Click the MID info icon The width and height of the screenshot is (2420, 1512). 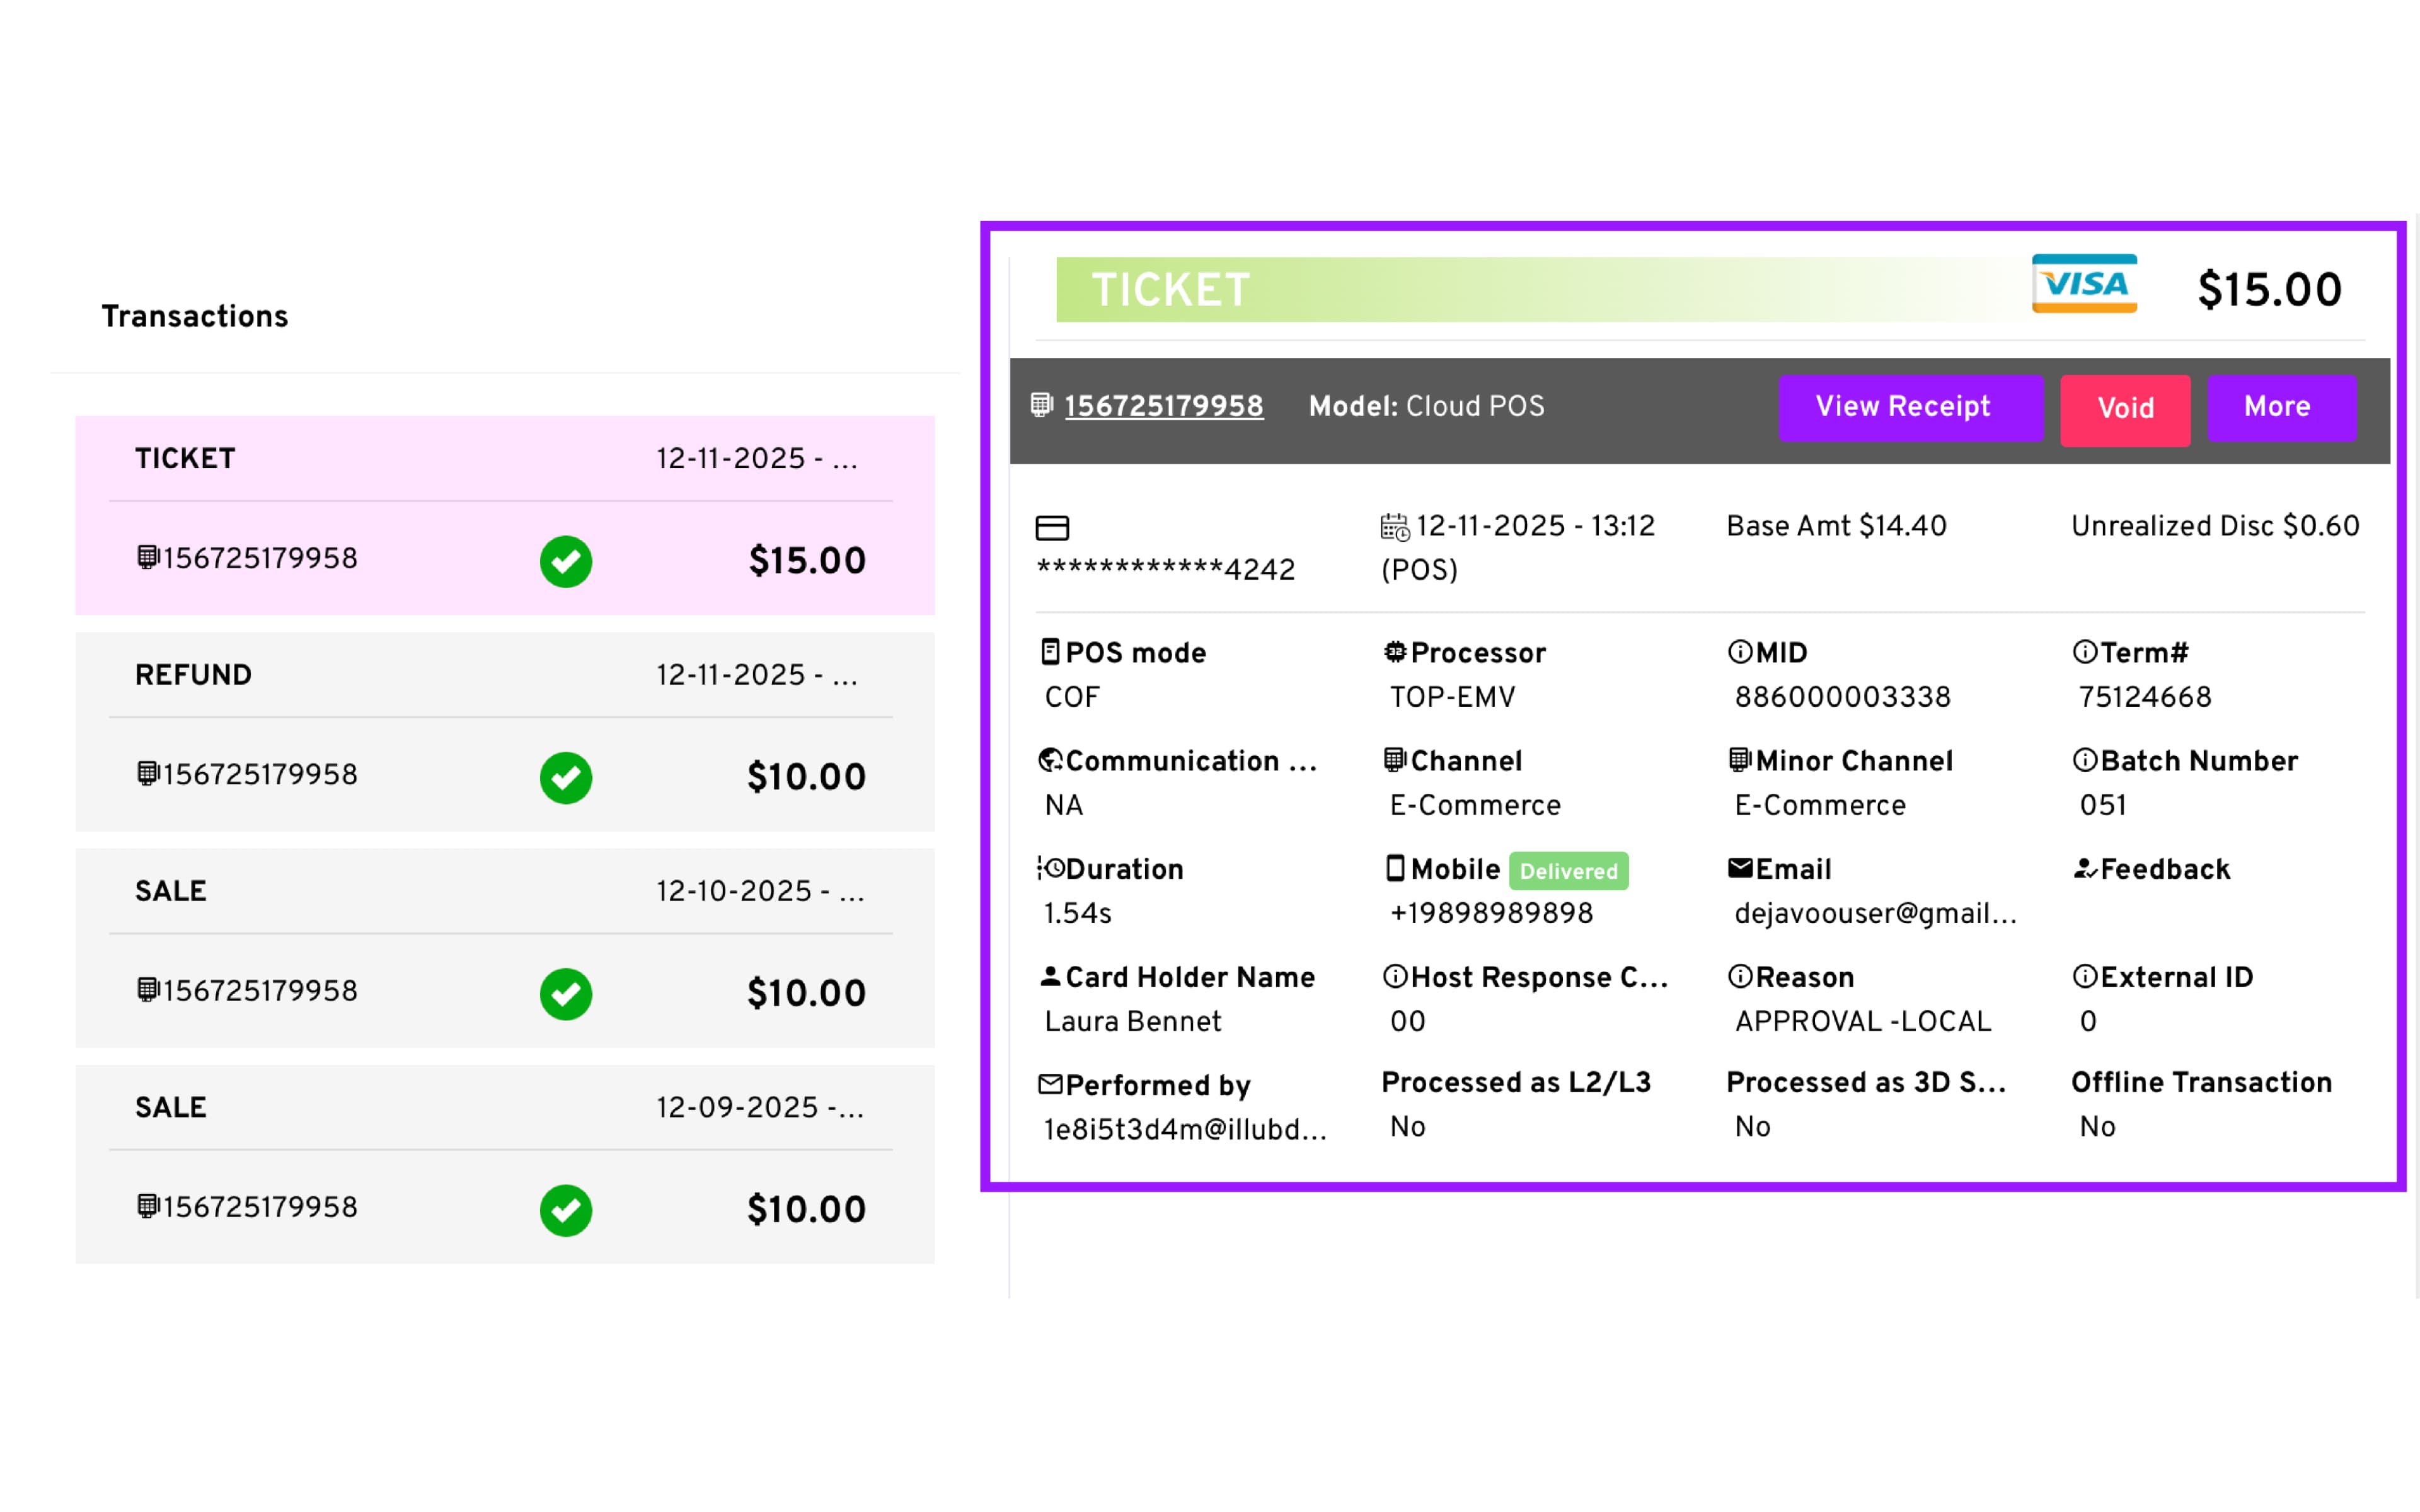[1740, 653]
